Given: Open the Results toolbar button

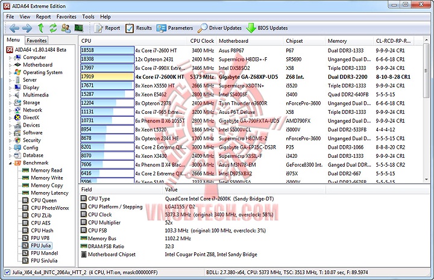Looking at the screenshot, I should point(139,28).
